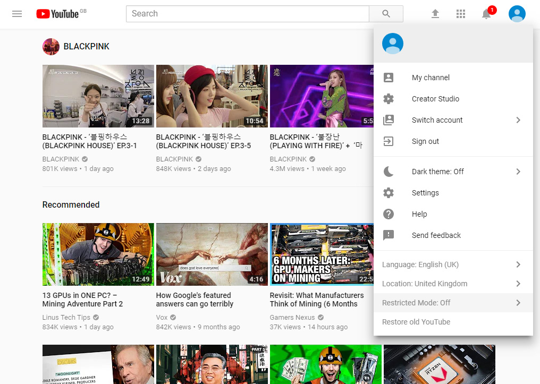This screenshot has height=384, width=540.
Task: Click Restore old YouTube
Action: [453, 322]
